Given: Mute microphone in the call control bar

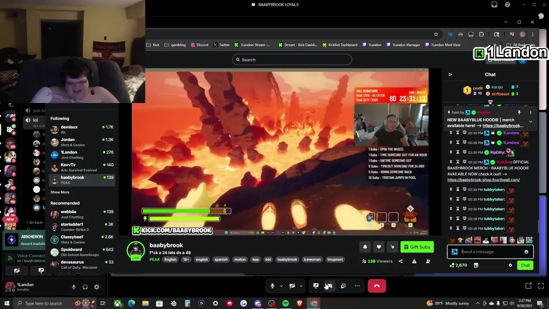Looking at the screenshot, I should [x=272, y=286].
